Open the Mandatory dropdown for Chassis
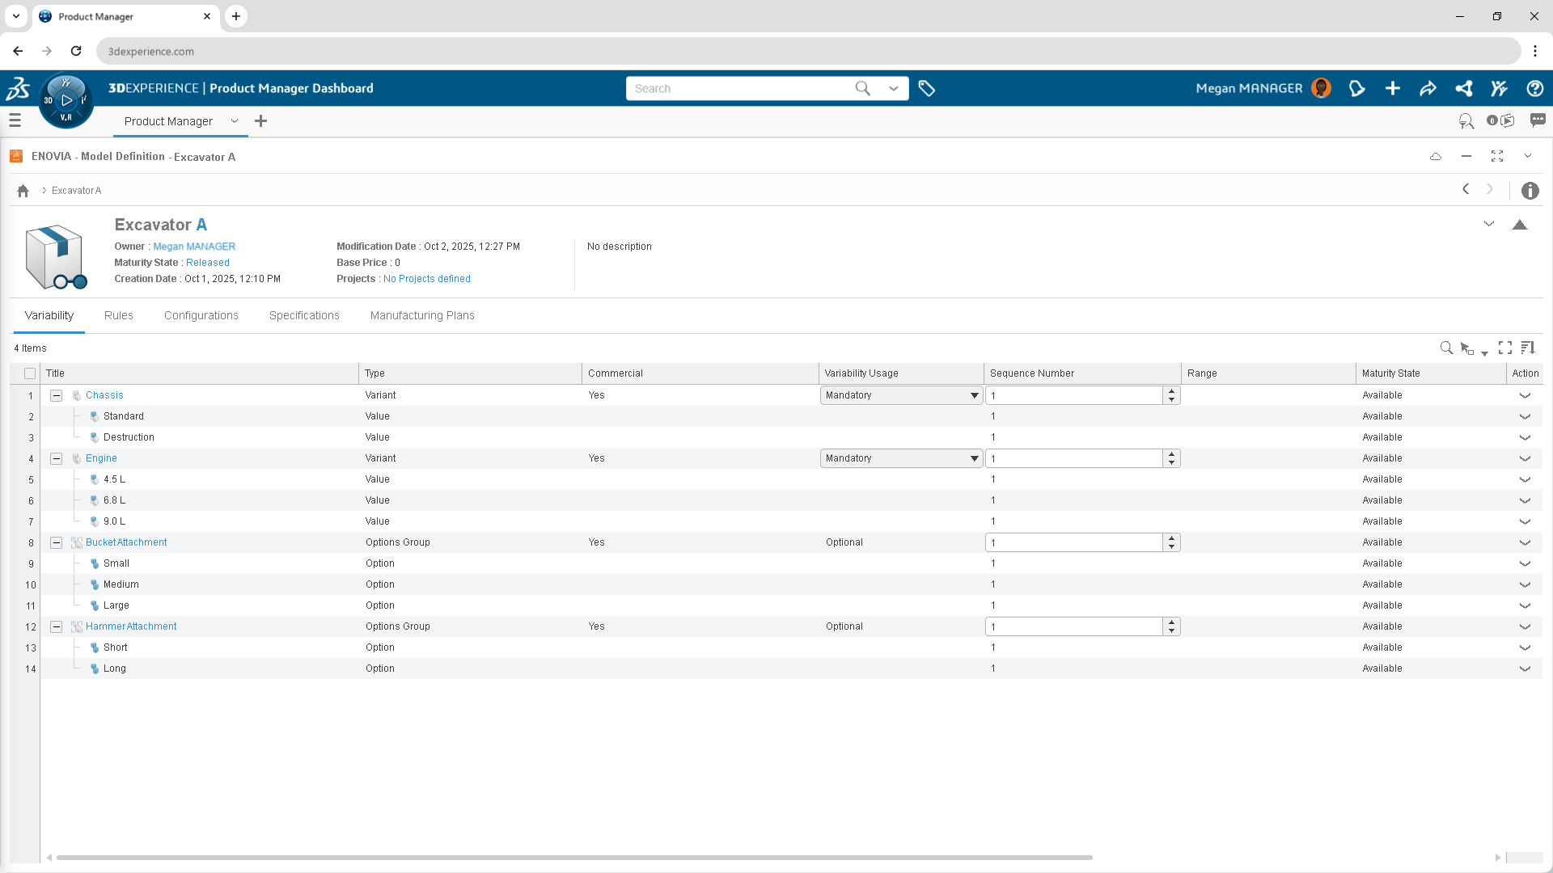This screenshot has height=873, width=1553. [974, 395]
